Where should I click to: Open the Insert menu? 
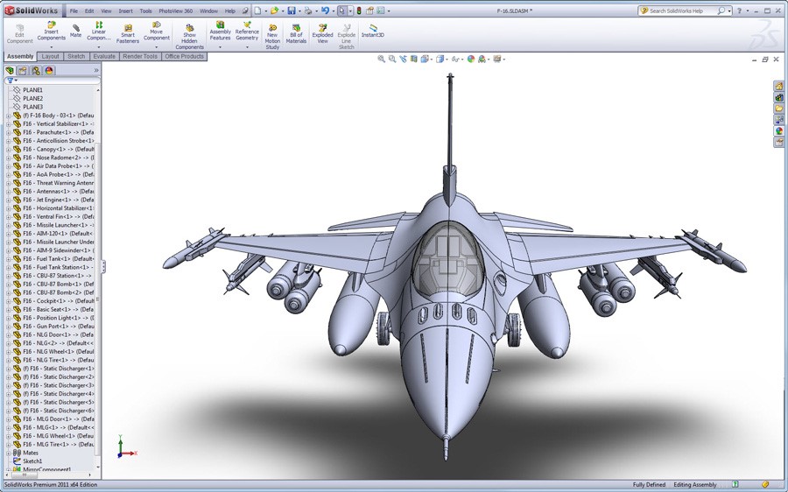(x=125, y=11)
